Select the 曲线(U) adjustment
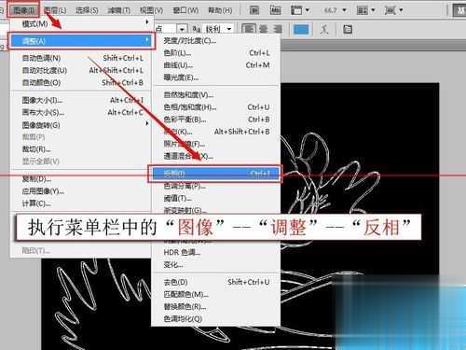This screenshot has width=466, height=350. [x=216, y=65]
